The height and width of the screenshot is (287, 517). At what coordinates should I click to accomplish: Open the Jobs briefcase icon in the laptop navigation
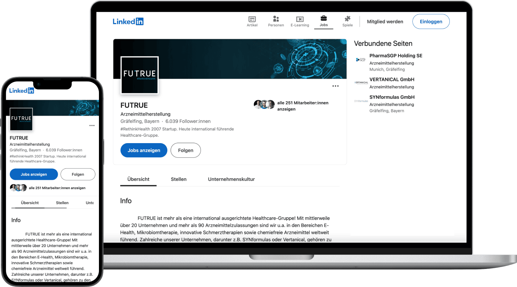pyautogui.click(x=324, y=18)
